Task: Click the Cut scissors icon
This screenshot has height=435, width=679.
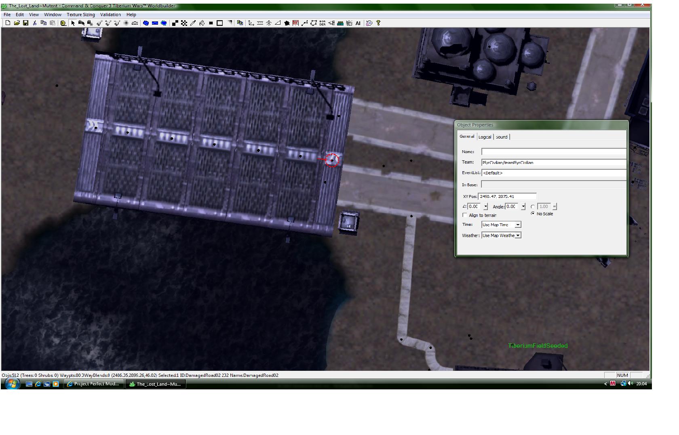Action: pos(35,23)
